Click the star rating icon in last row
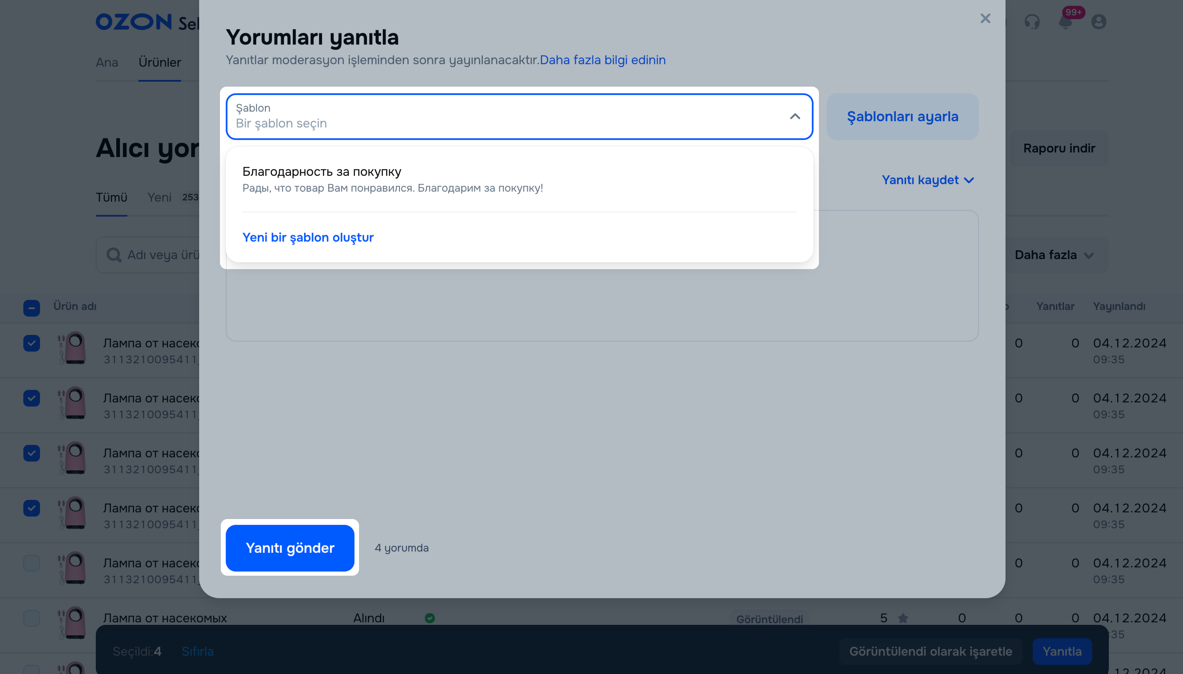The image size is (1183, 674). pos(903,618)
